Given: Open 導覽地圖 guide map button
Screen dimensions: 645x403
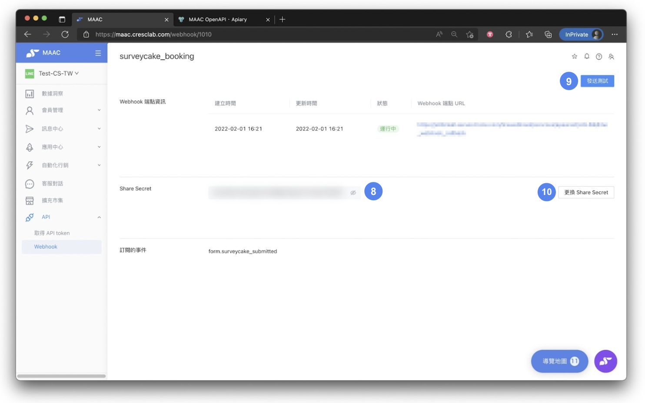Looking at the screenshot, I should (560, 361).
